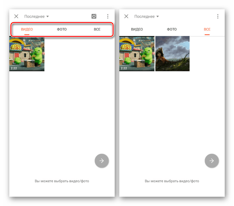234x206 pixels.
Task: Tap the arrow confirm icon on the left screen
Action: 102,161
